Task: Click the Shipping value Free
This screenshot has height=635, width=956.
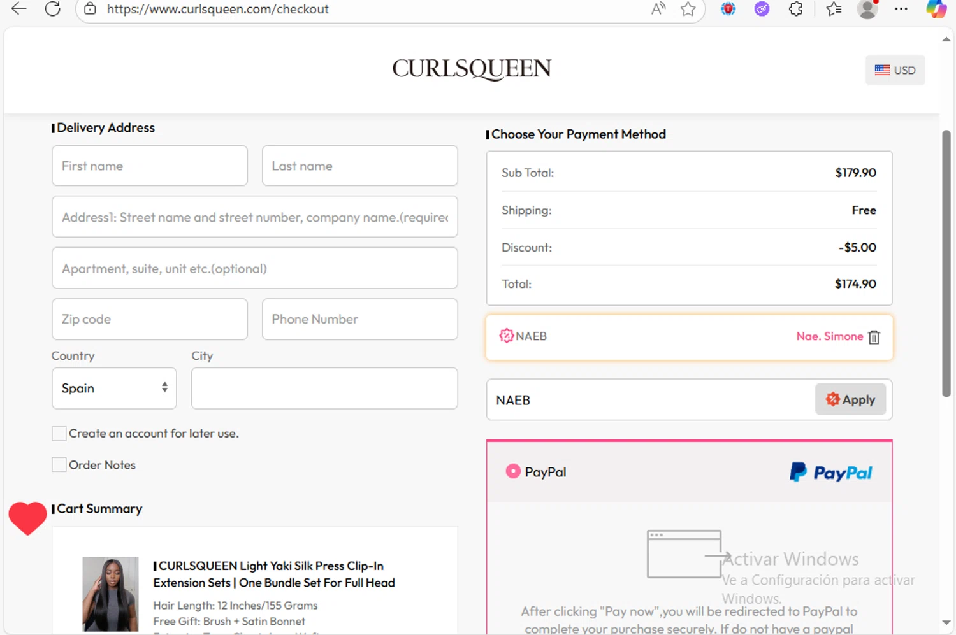Action: point(864,210)
